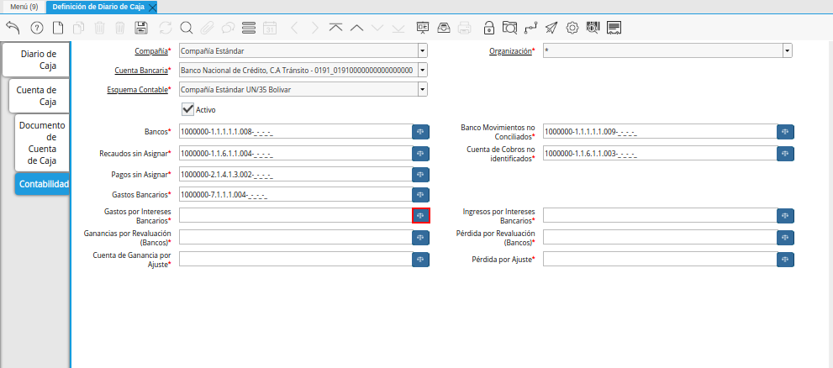Go to first record icon

(x=335, y=28)
